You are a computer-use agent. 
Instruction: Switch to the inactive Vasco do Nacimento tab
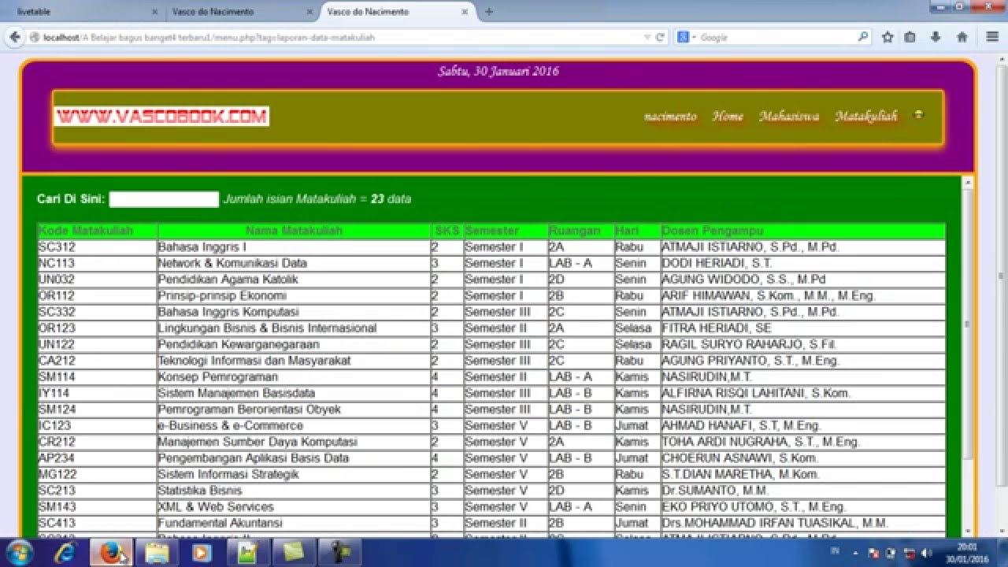[240, 12]
